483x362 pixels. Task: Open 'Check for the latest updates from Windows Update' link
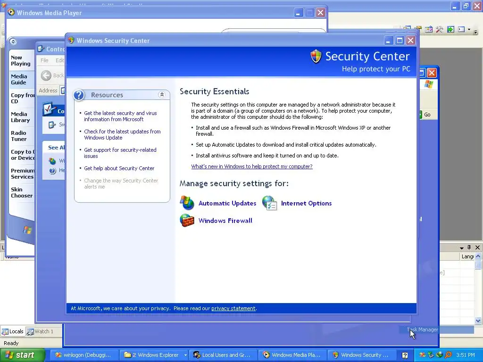coord(122,134)
